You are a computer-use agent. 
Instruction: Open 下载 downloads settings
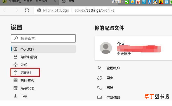tap(24, 96)
